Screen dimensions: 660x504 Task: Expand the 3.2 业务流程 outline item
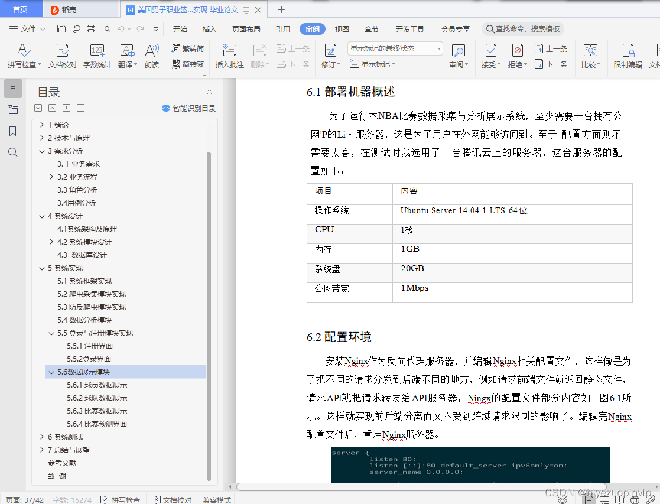[51, 177]
